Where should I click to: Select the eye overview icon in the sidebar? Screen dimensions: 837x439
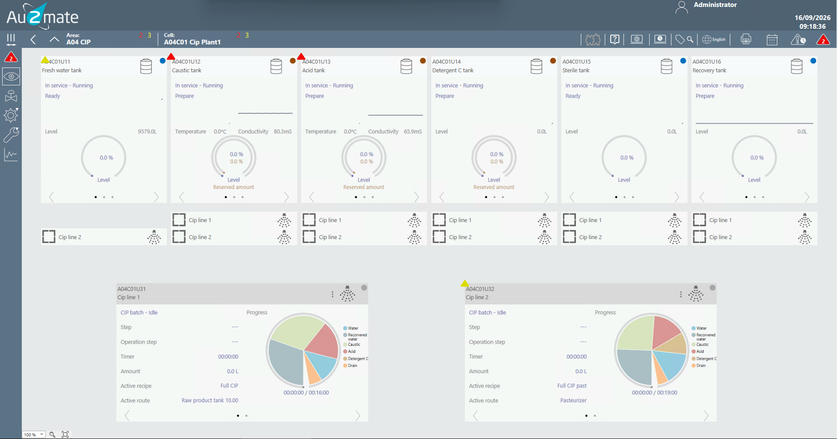11,77
